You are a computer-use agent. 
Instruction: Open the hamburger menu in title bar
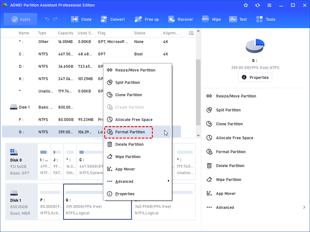(x=269, y=5)
